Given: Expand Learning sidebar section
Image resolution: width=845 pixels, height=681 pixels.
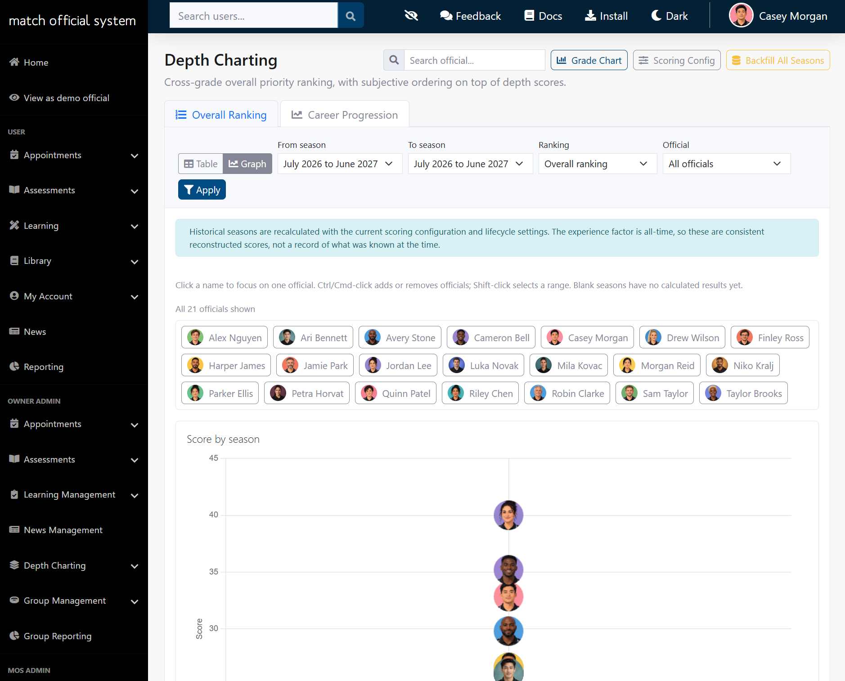Looking at the screenshot, I should pyautogui.click(x=74, y=226).
